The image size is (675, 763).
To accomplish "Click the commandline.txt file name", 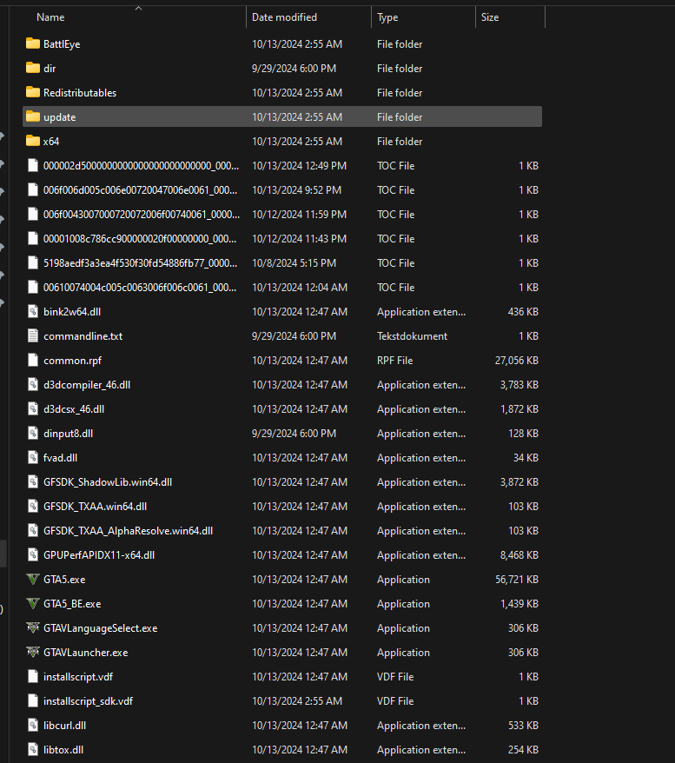I will (83, 336).
